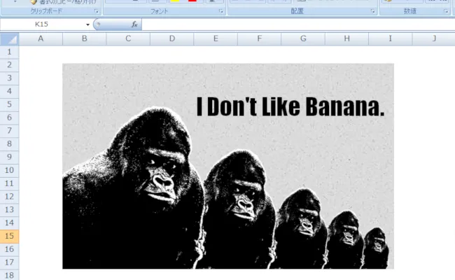Click the Select All corner triangle
Screen dimensions: 455x280
coord(10,39)
